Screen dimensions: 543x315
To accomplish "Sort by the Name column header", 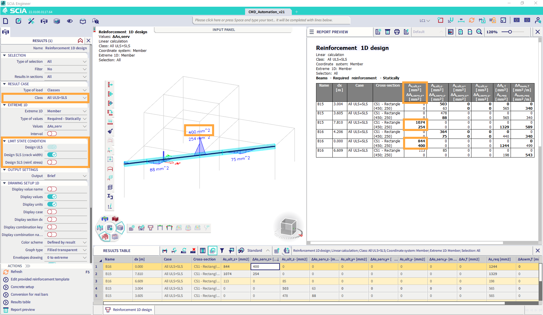I will [118, 259].
